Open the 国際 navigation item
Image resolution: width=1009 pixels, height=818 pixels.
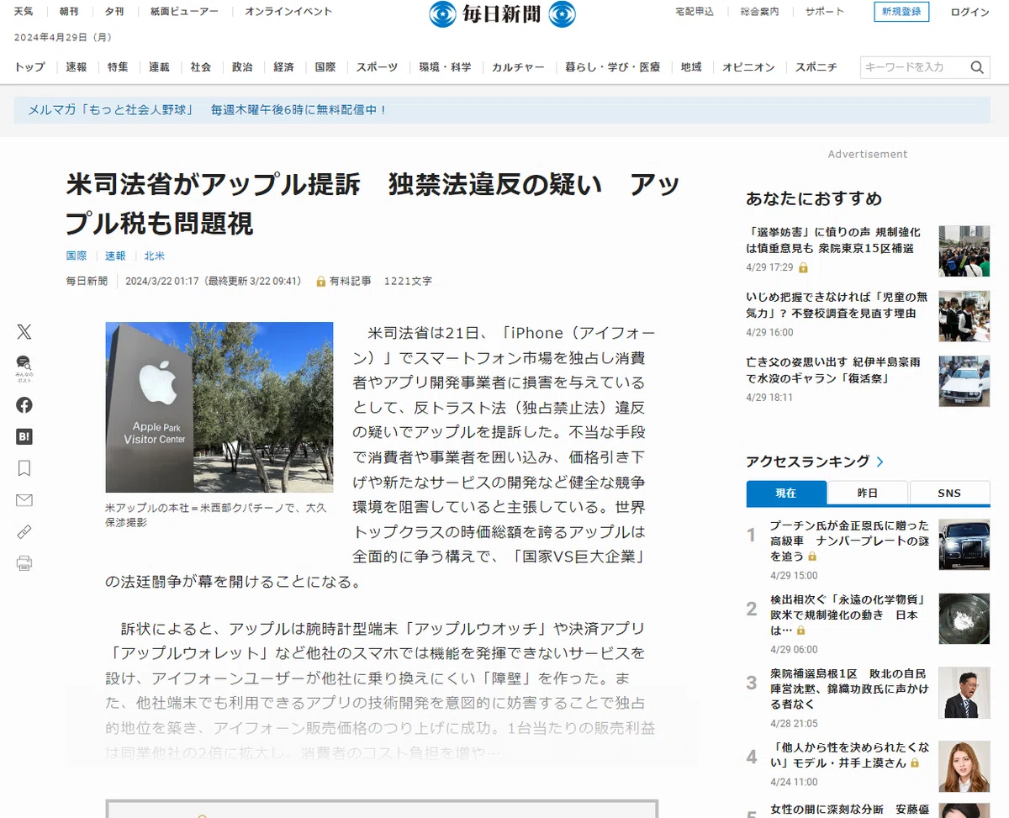(325, 67)
